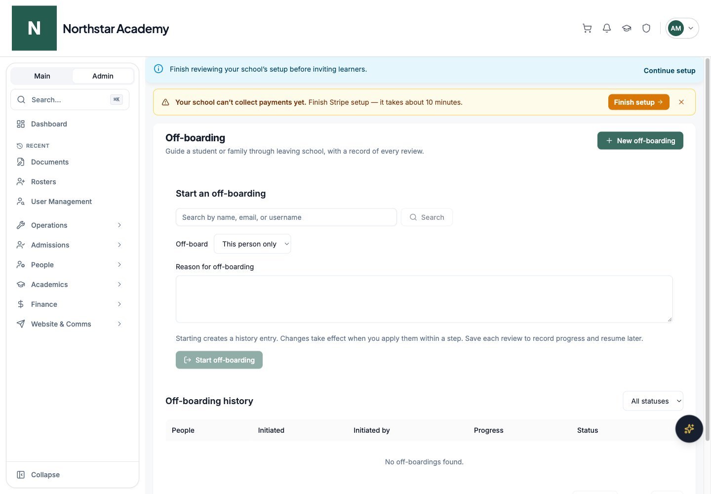Click the Northstar Academy N logo
711x494 pixels.
34,28
